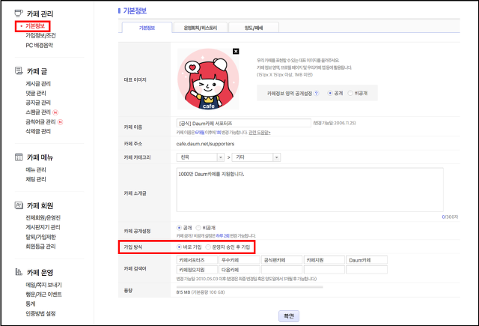Go to 공지글 관리
The image size is (479, 326).
click(x=38, y=103)
